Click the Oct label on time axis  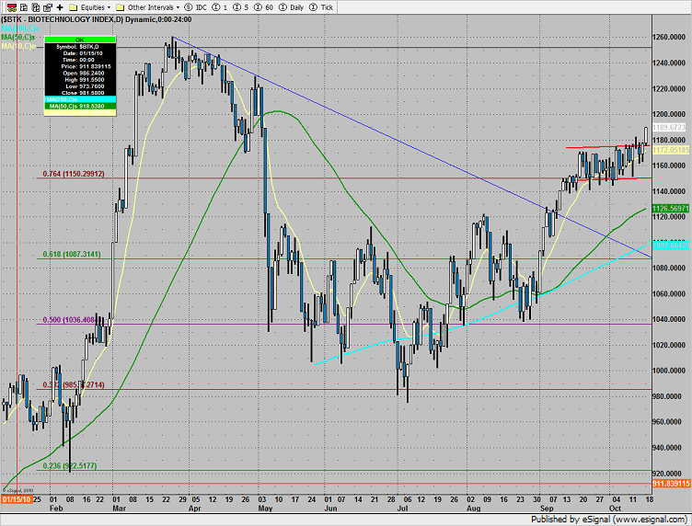[x=616, y=509]
